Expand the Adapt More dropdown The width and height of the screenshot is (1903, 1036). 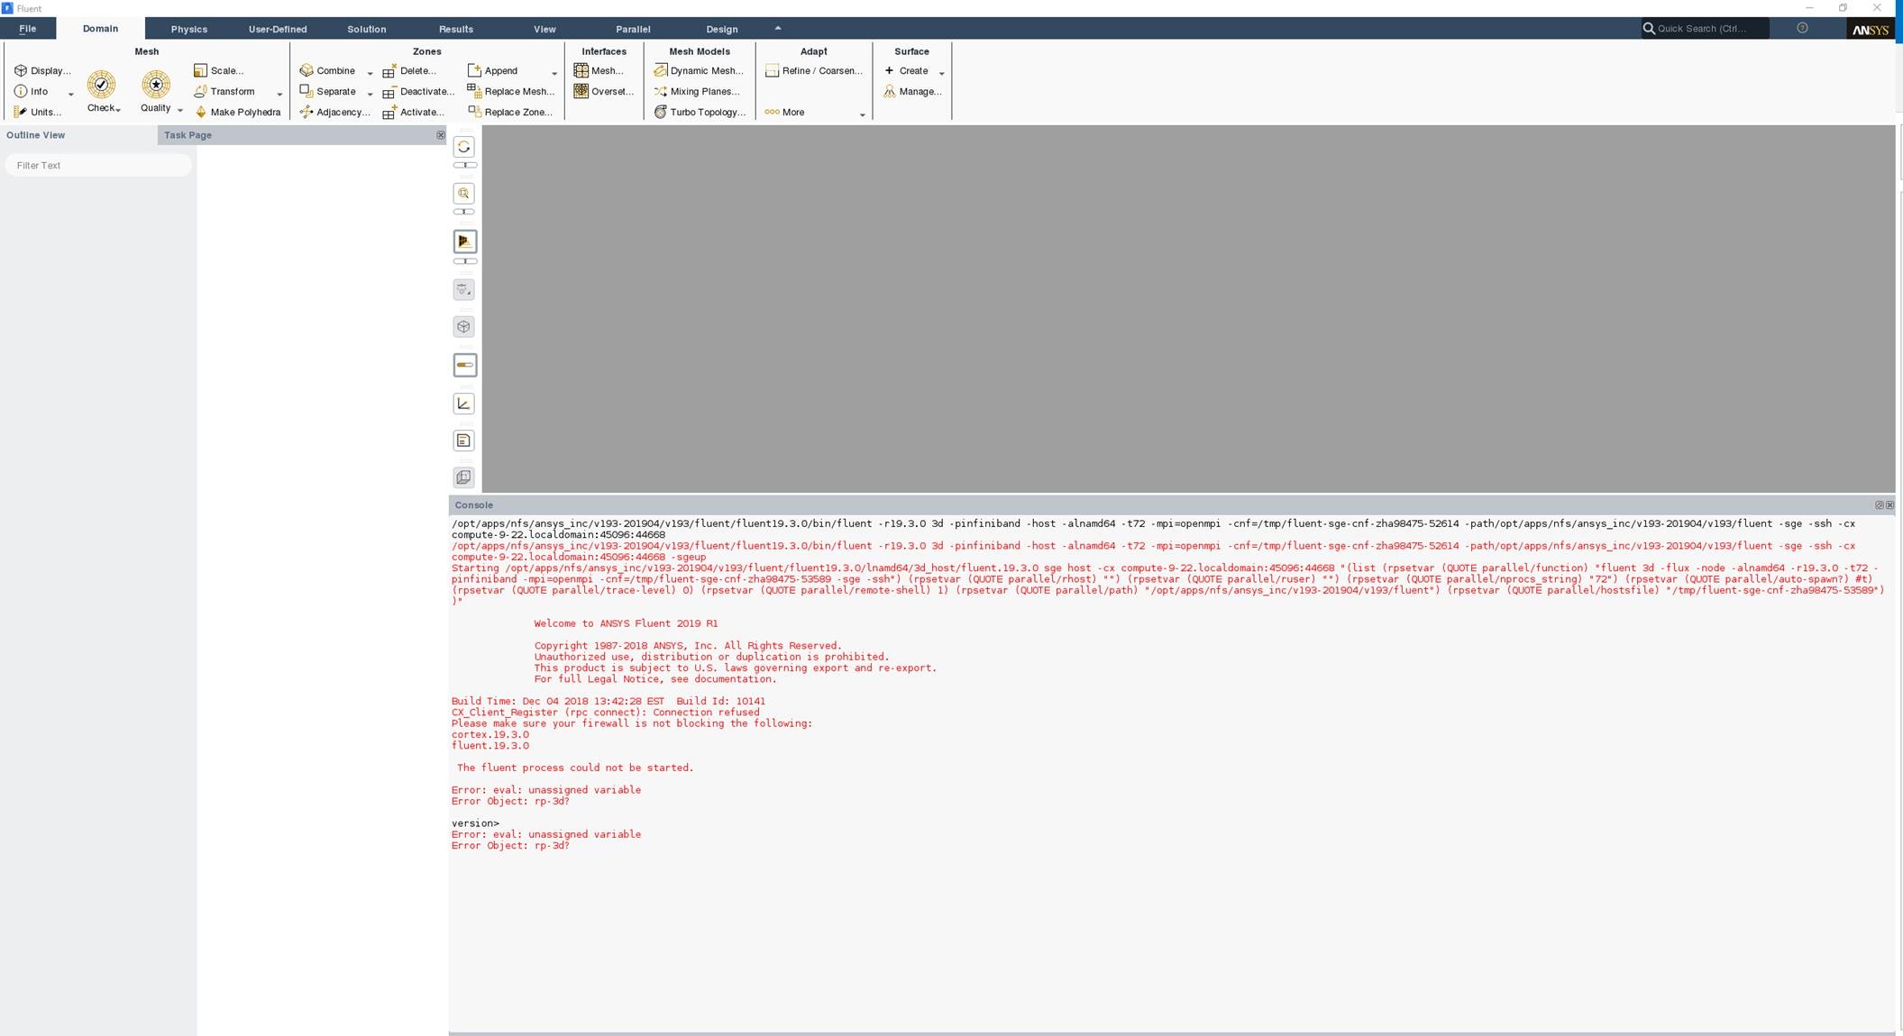(863, 114)
